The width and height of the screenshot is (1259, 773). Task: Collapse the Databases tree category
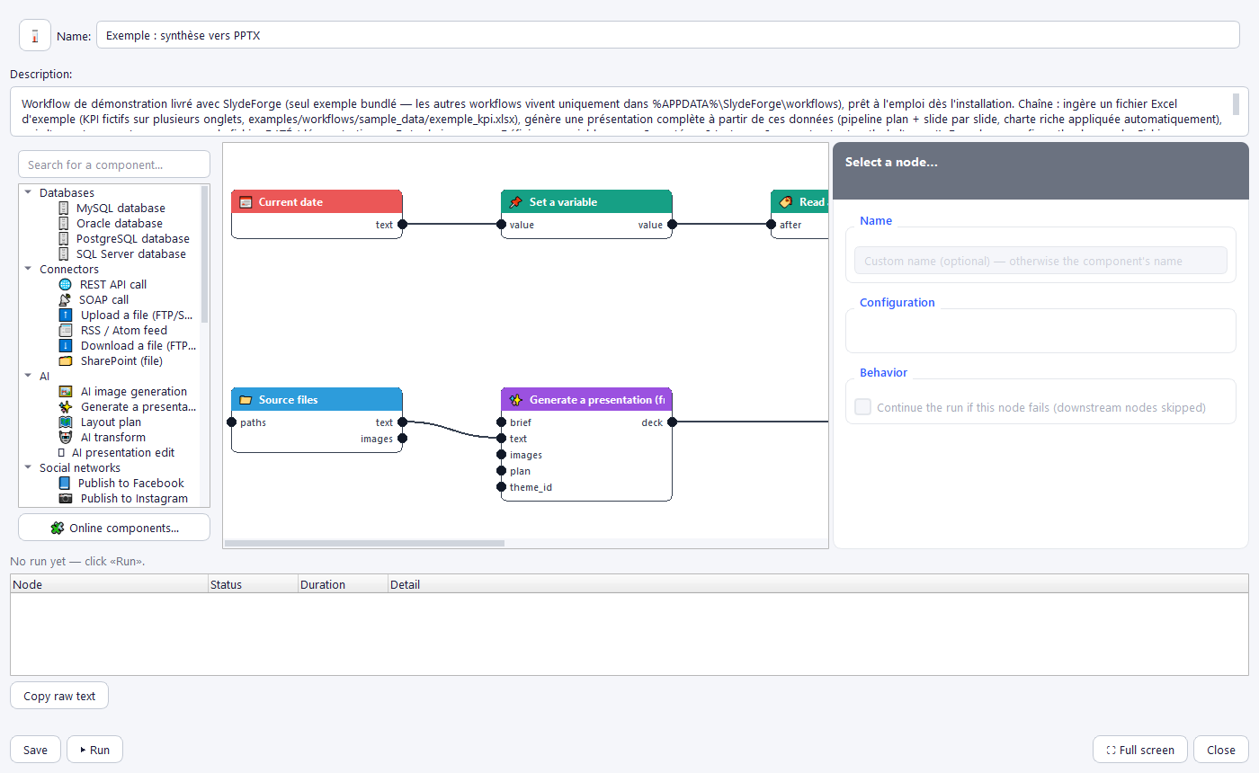click(x=29, y=192)
